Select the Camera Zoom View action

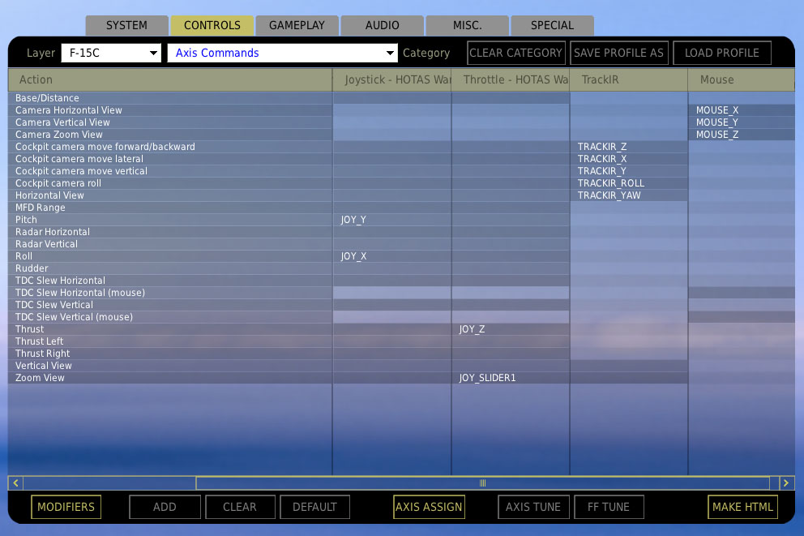pyautogui.click(x=170, y=135)
